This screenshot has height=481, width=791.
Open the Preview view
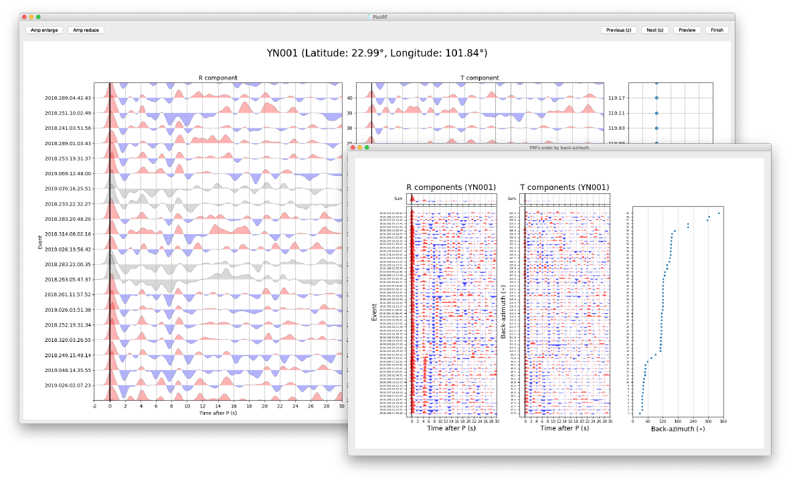click(687, 29)
